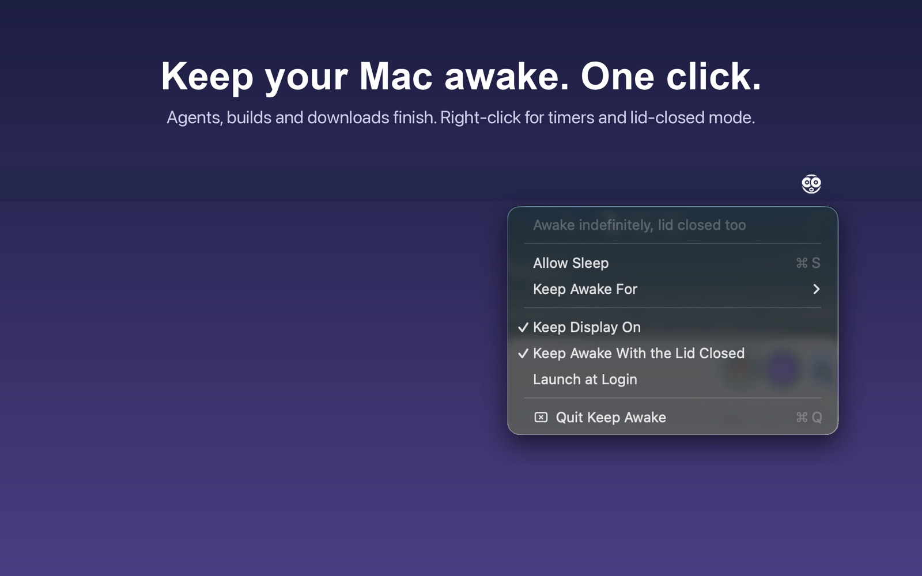922x576 pixels.
Task: Enable Launch at Login
Action: [672, 380]
